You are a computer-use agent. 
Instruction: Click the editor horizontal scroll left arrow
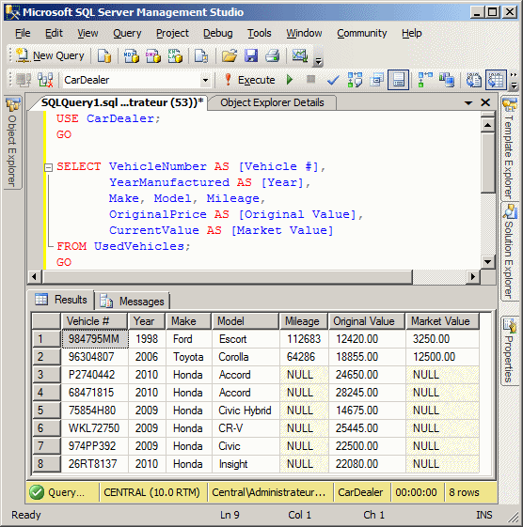click(x=34, y=276)
